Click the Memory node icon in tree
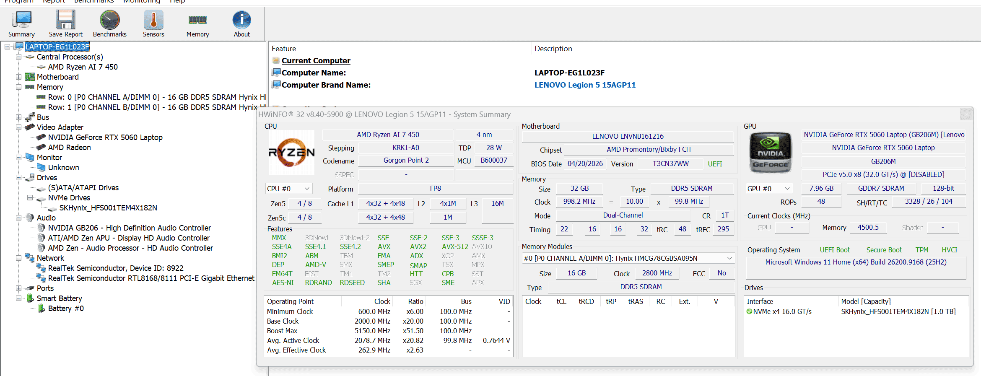 tap(30, 87)
